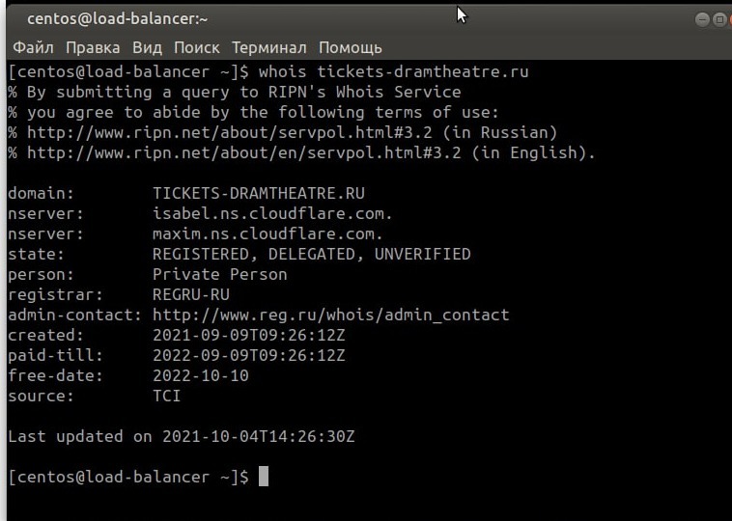
Task: Click the maxim.ns.cloudflare.com nameserver
Action: (267, 233)
